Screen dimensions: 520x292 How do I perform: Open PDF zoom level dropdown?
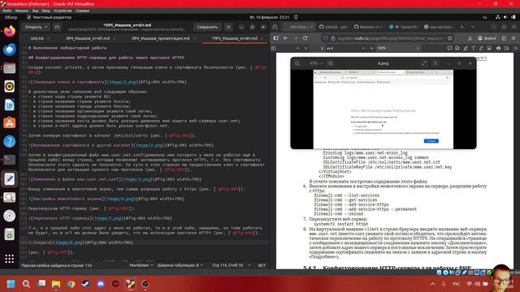tap(398, 49)
